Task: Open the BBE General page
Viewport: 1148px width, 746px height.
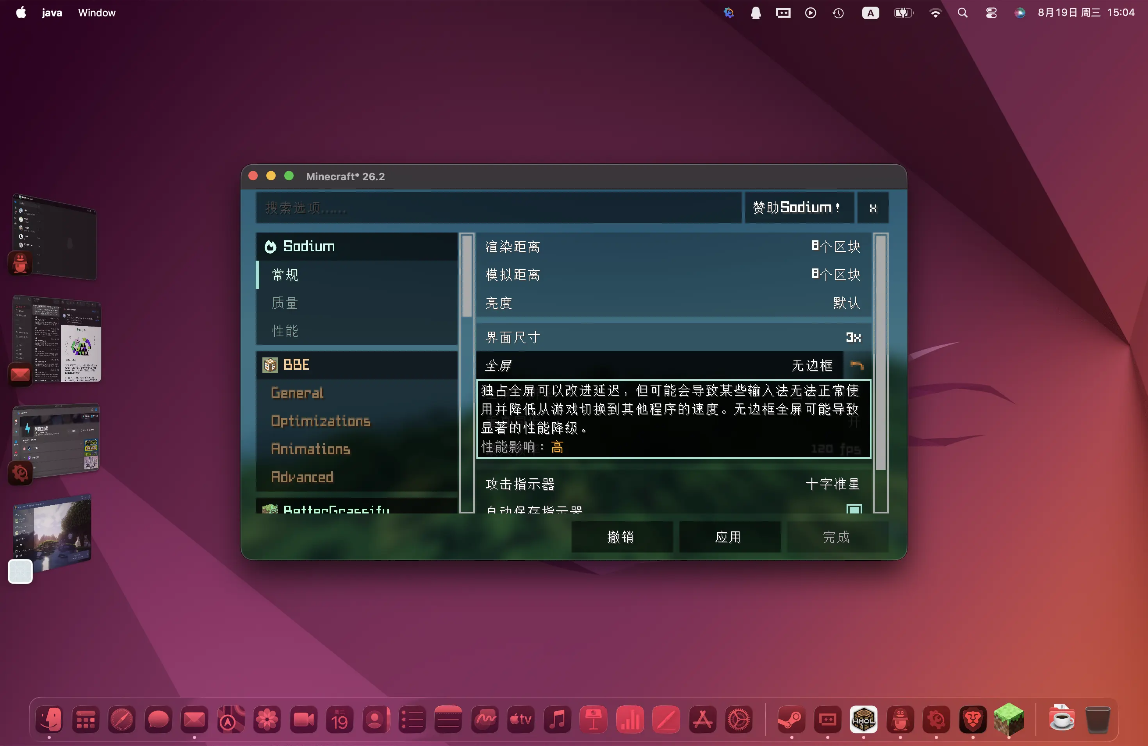Action: 357,393
